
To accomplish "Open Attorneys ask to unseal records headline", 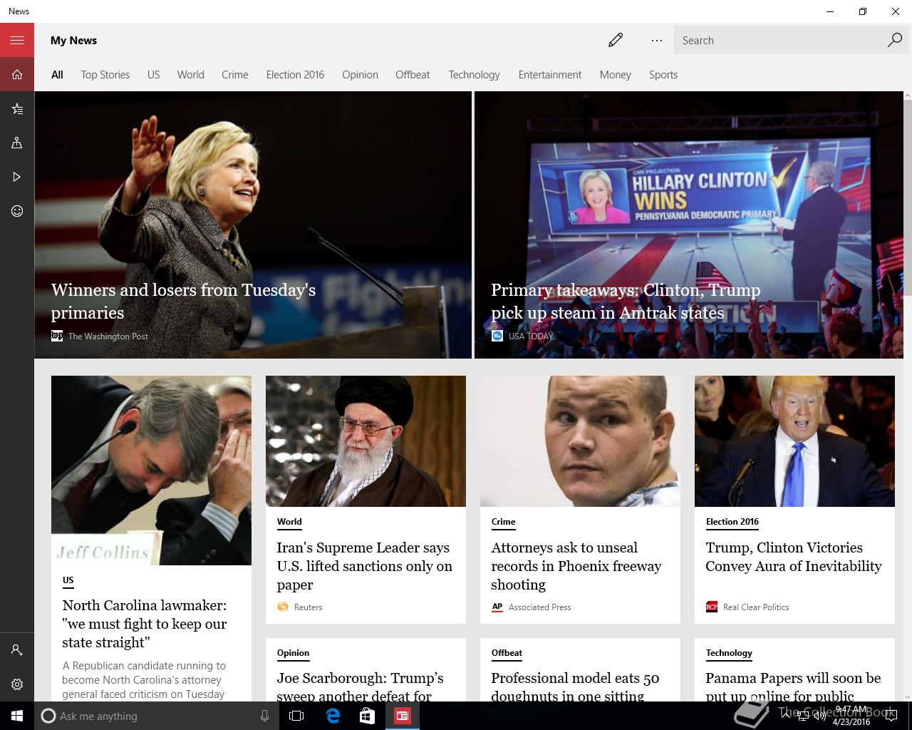I will (576, 566).
